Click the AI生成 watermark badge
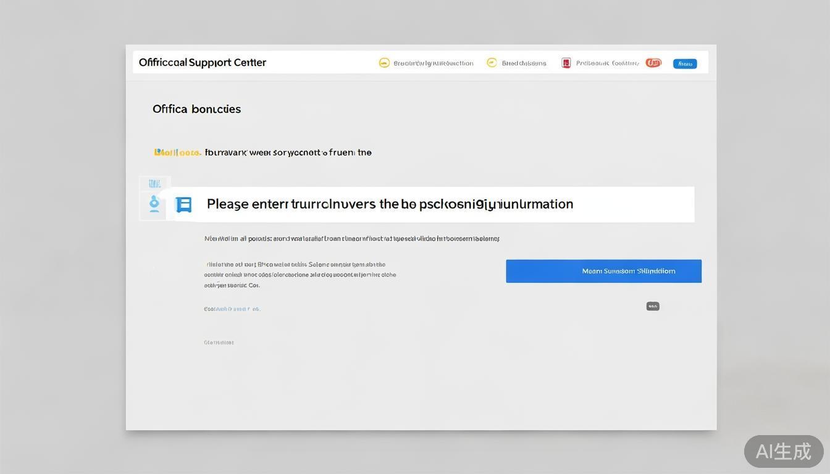This screenshot has height=474, width=830. pos(783,451)
